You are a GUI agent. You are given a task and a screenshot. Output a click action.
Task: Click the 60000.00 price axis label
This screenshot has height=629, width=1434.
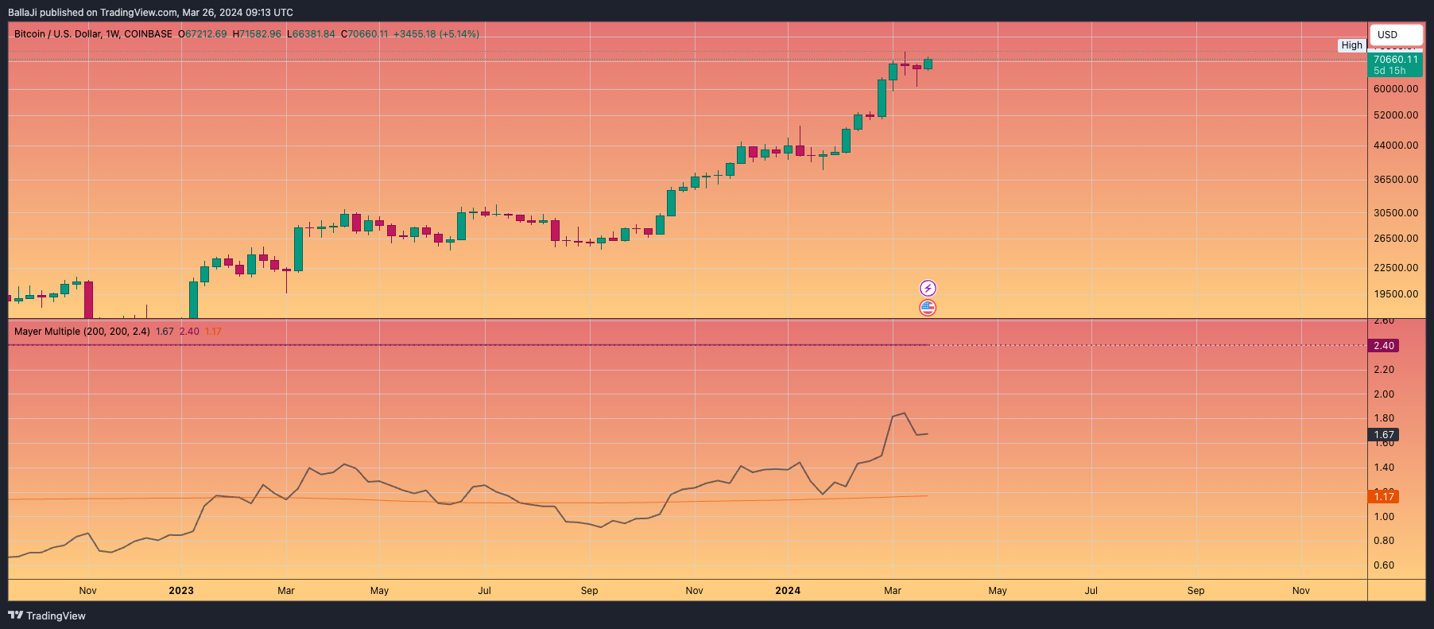coord(1395,89)
